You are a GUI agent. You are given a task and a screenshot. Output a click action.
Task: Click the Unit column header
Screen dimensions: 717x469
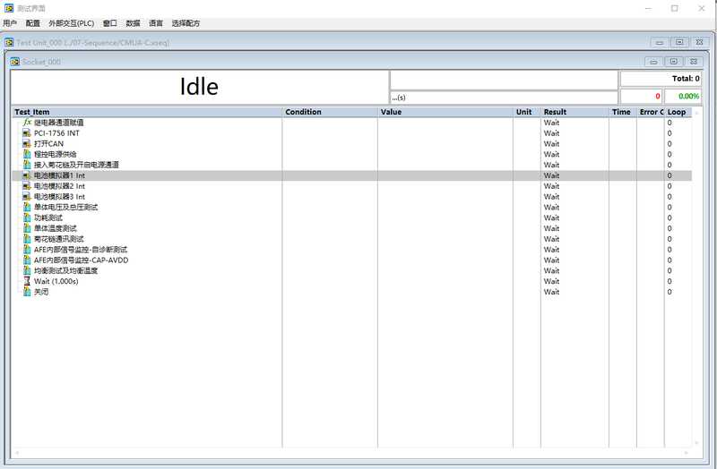(x=527, y=112)
